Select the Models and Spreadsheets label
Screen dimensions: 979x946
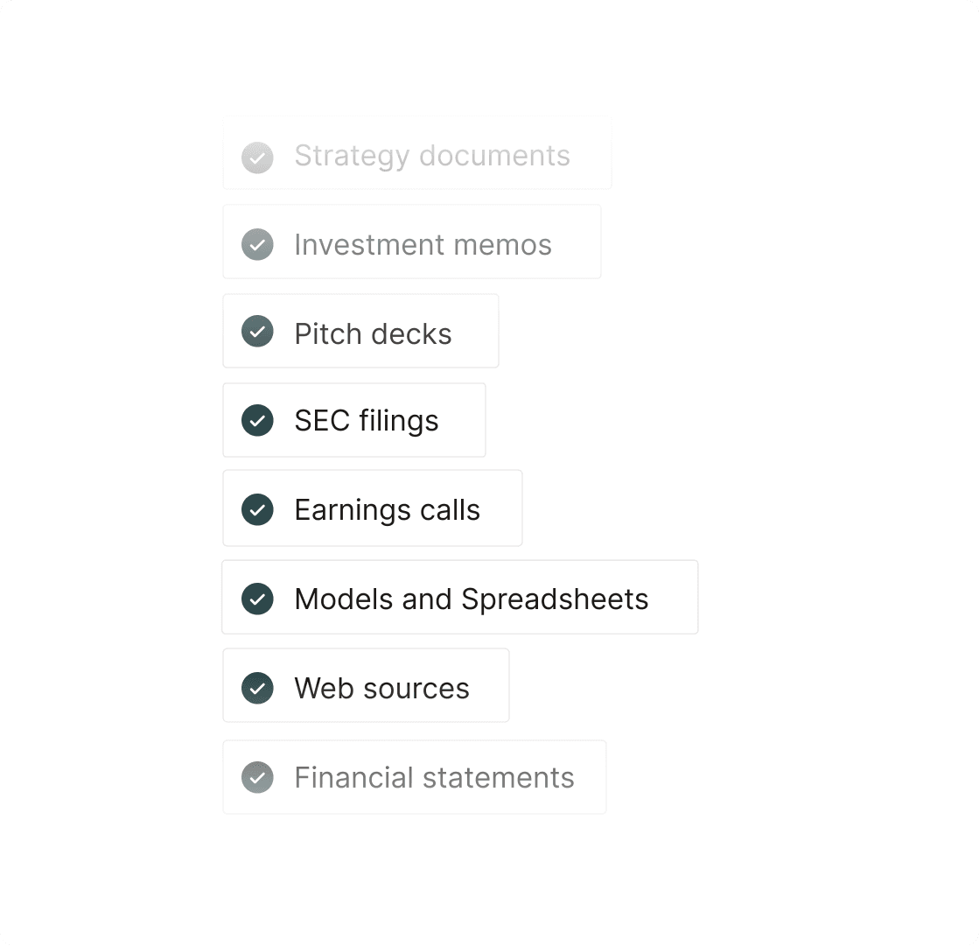coord(472,599)
